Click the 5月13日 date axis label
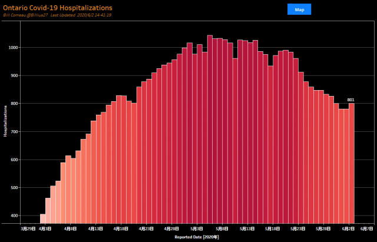377x242 pixels. (247, 229)
